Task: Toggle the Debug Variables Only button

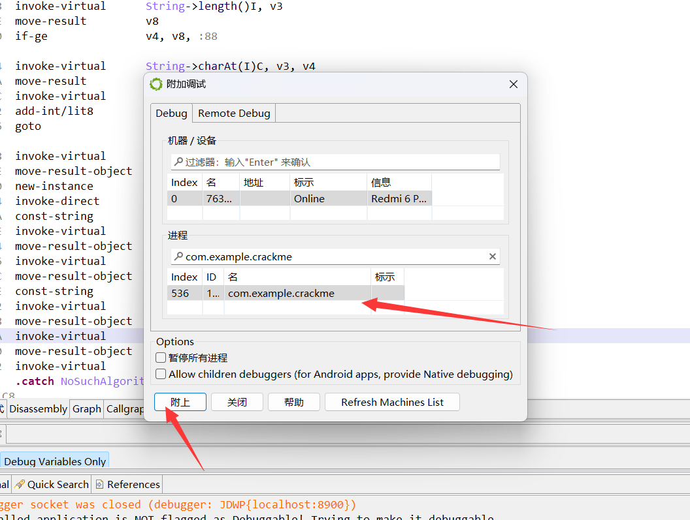Action: tap(54, 461)
